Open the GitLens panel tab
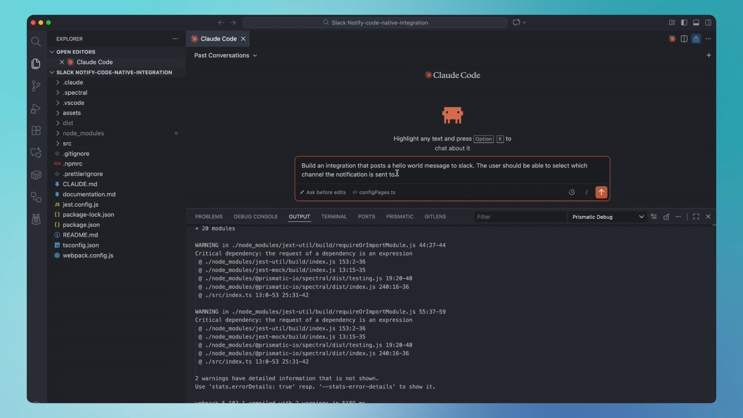The width and height of the screenshot is (743, 418). 435,216
